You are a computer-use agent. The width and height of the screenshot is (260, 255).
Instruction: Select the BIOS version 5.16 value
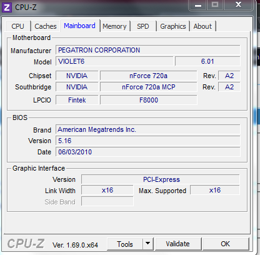tap(148, 141)
